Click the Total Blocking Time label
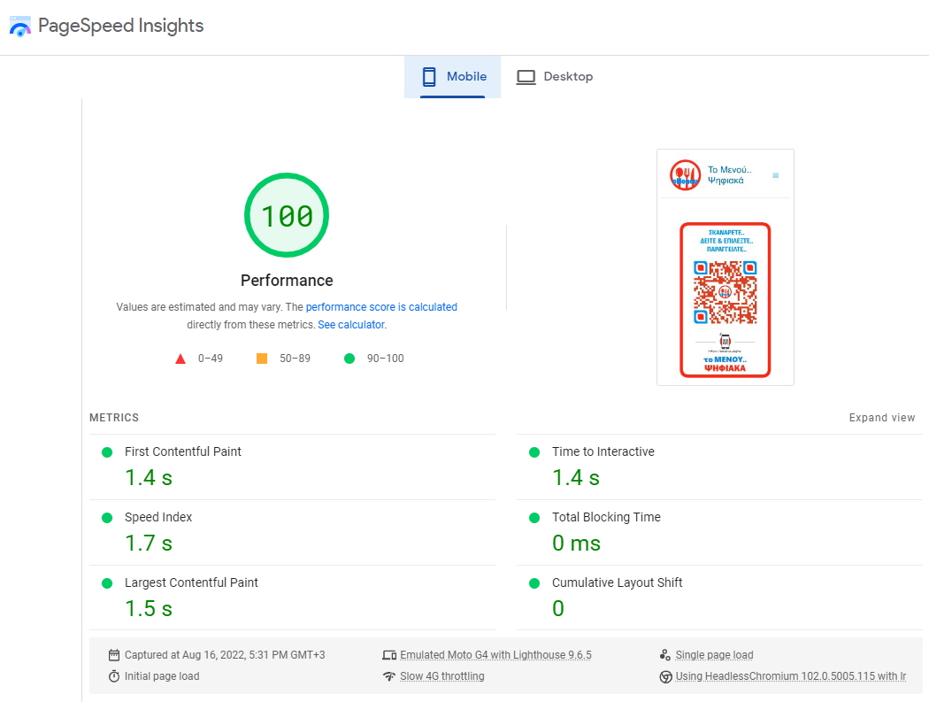Screen dimensions: 929x702 (606, 517)
